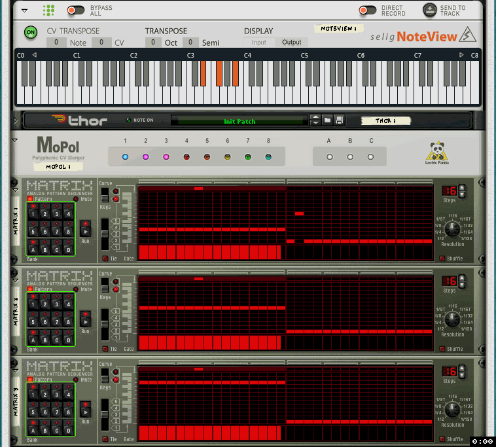
Task: Select bank D on Matrix 2
Action: tap(68, 337)
